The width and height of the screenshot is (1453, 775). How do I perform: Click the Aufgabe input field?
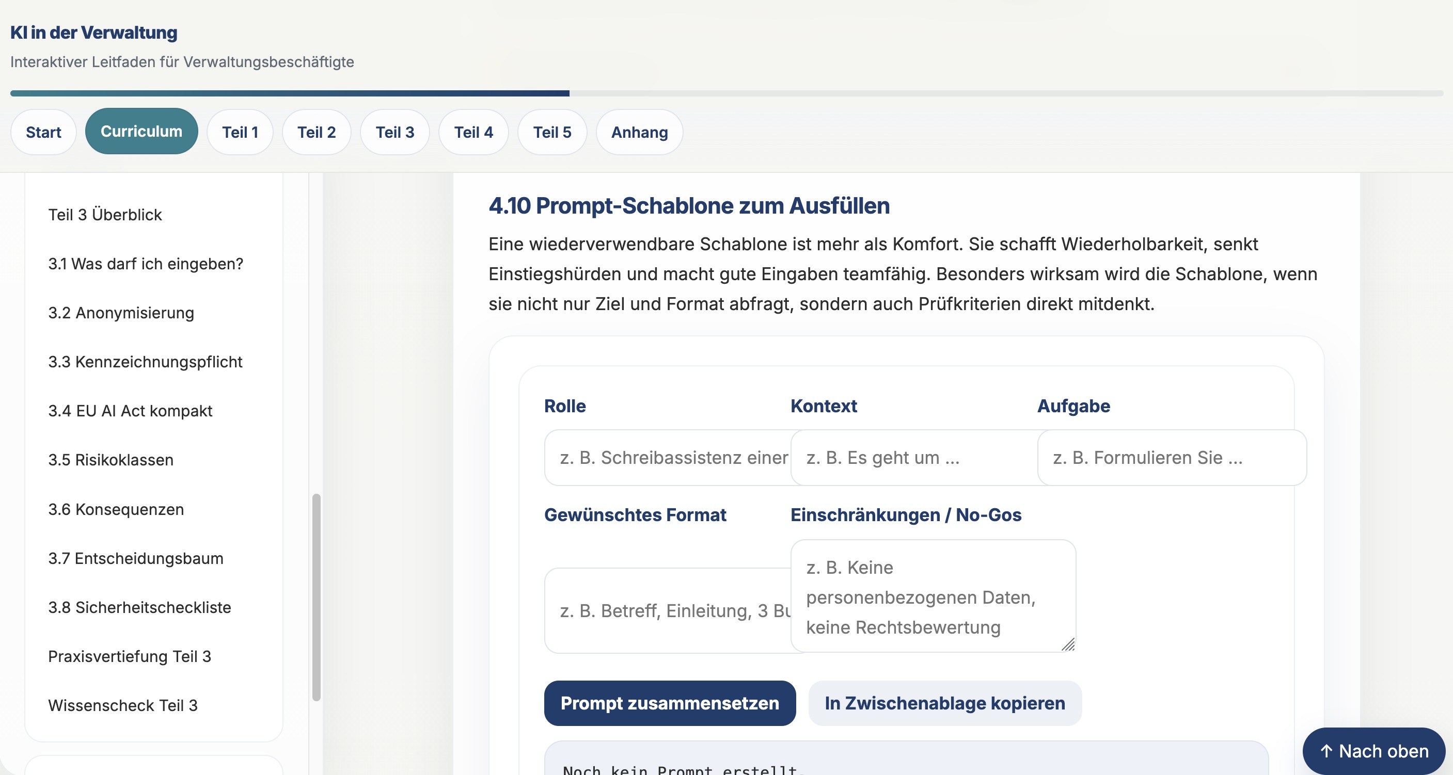pyautogui.click(x=1172, y=458)
